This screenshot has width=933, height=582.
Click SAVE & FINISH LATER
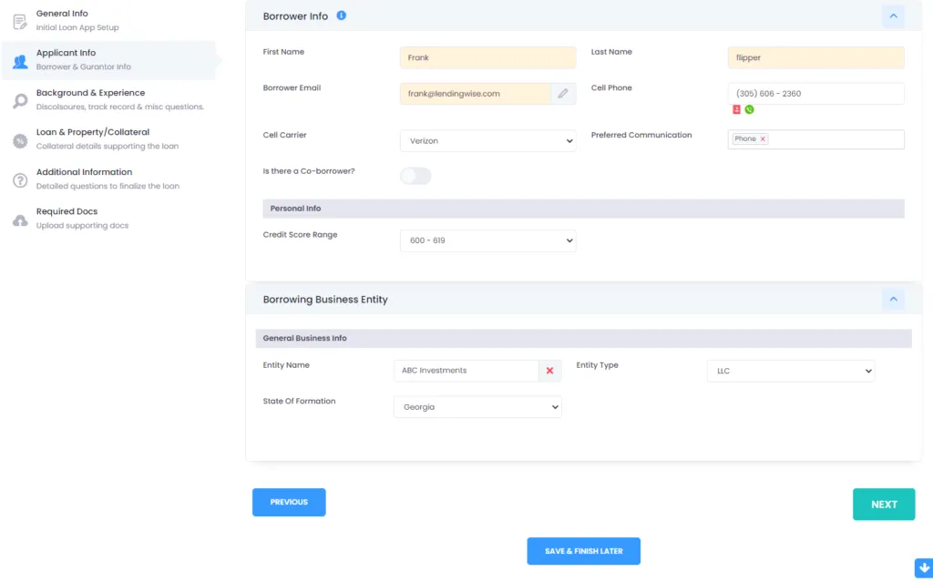(x=583, y=551)
